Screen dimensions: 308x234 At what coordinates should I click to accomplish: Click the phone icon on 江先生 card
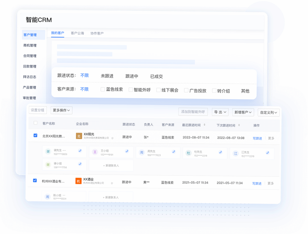coord(268,153)
